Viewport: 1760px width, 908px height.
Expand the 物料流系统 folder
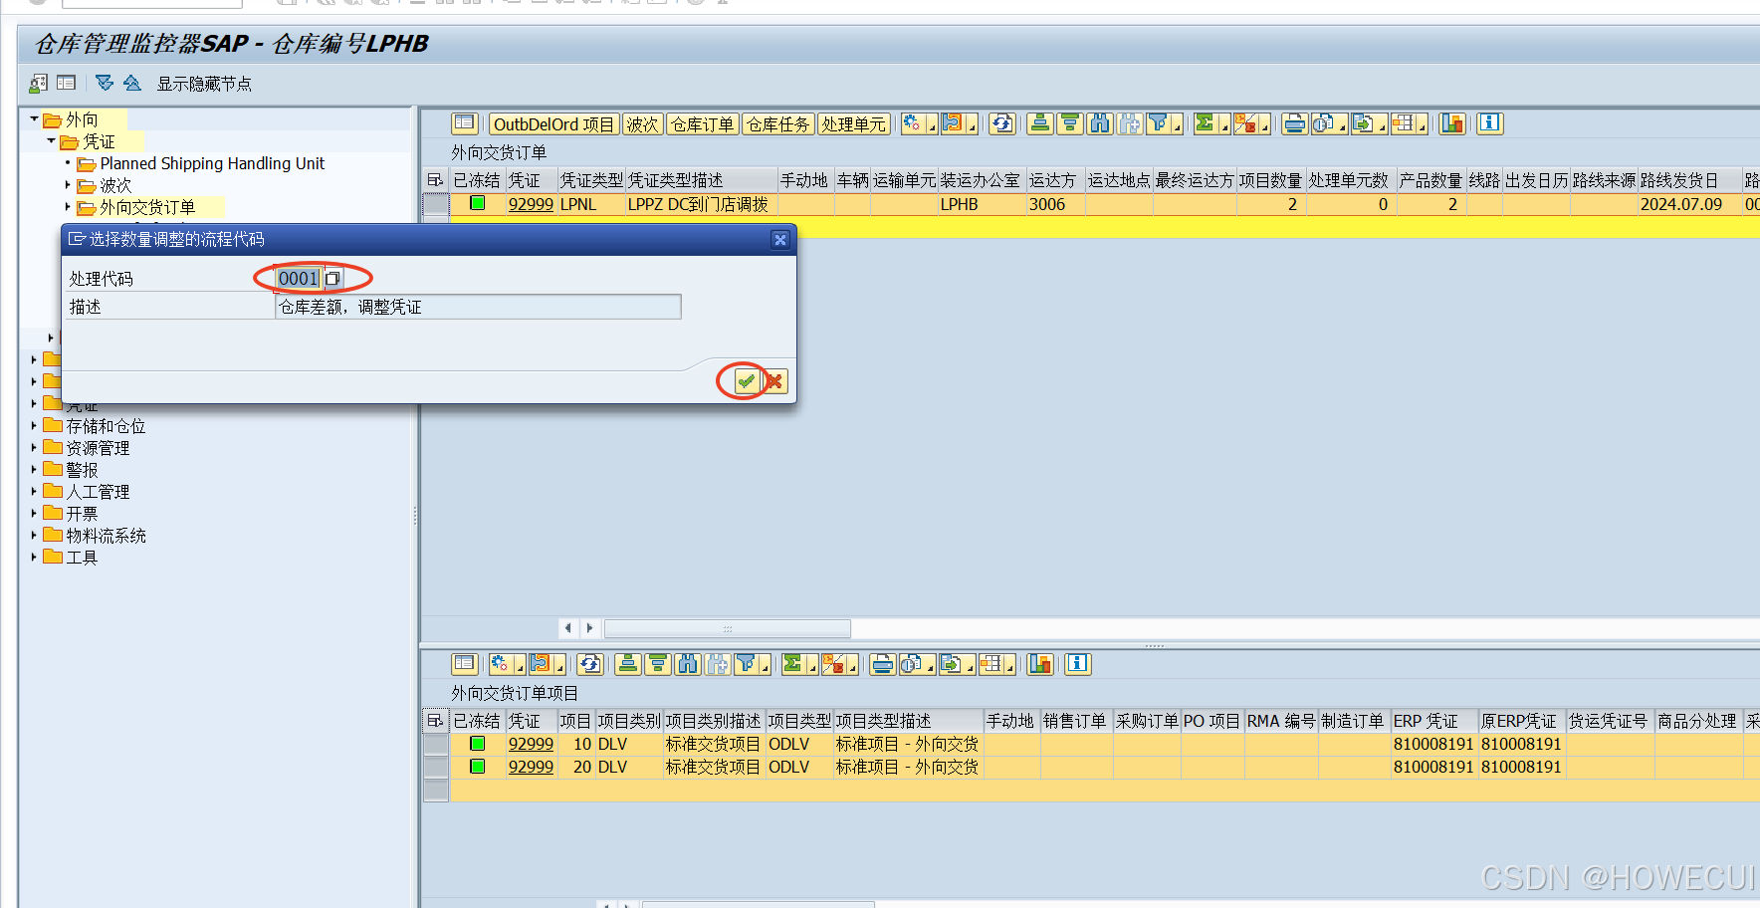(34, 535)
